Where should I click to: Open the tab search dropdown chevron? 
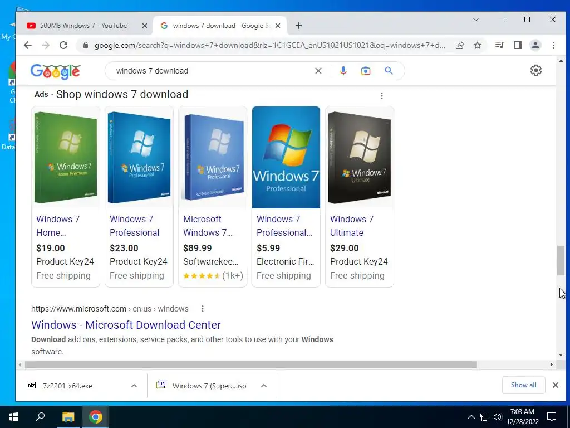pos(476,20)
